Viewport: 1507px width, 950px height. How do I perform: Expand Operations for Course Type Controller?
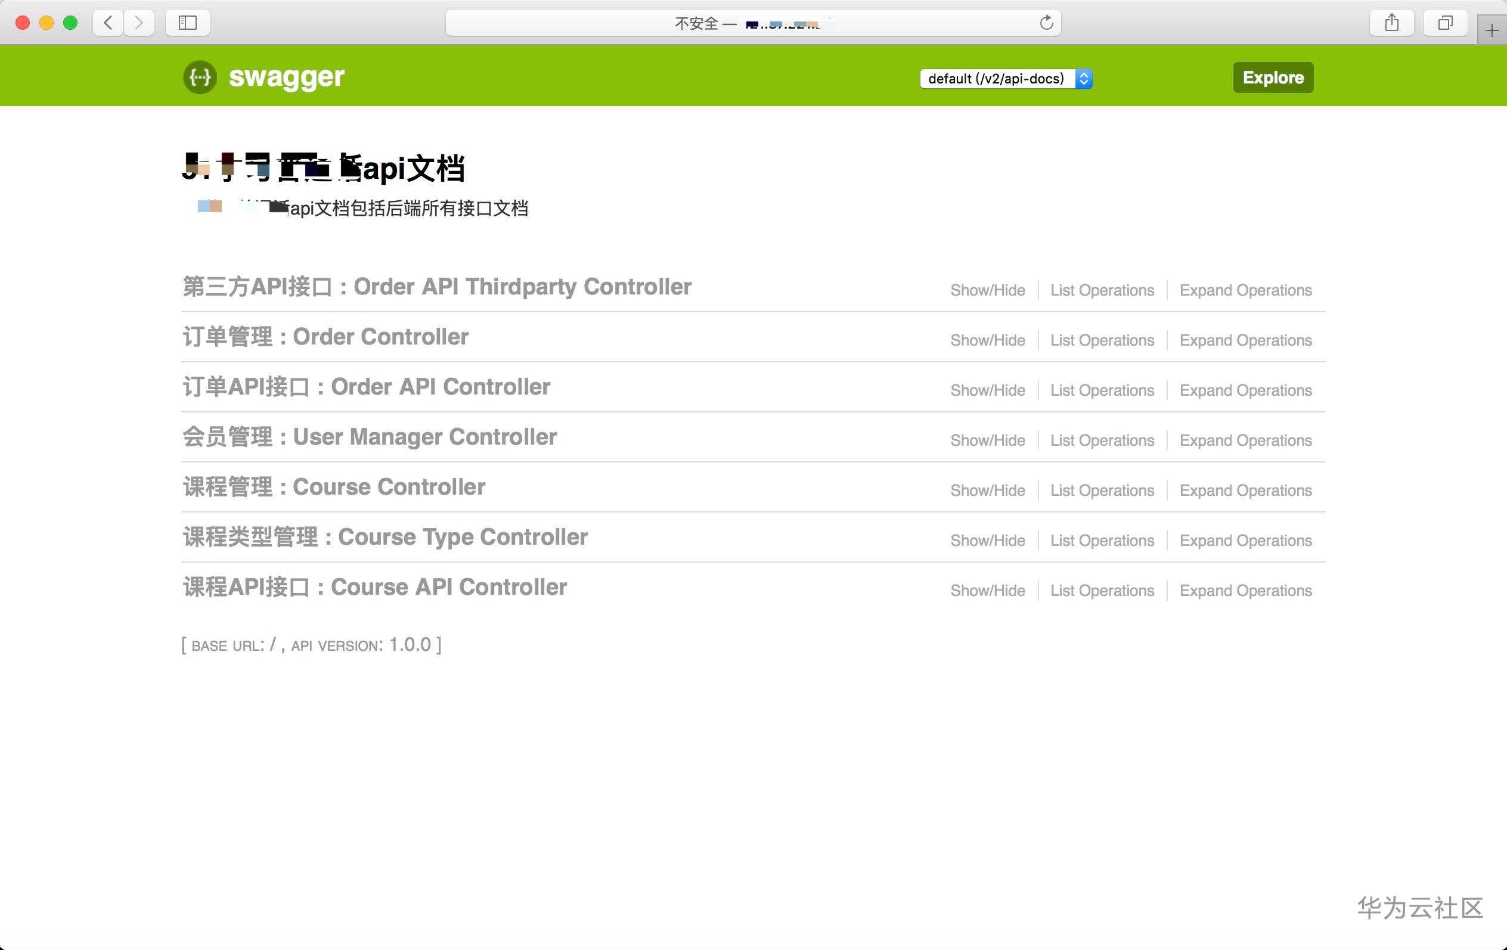[x=1245, y=541]
